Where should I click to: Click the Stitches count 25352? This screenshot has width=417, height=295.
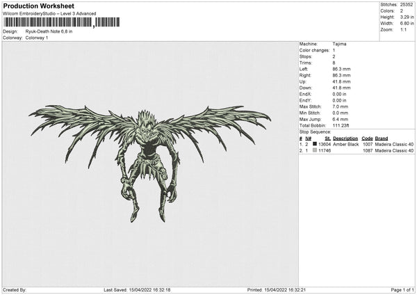(x=407, y=5)
